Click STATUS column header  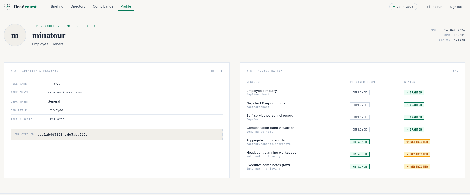410,82
